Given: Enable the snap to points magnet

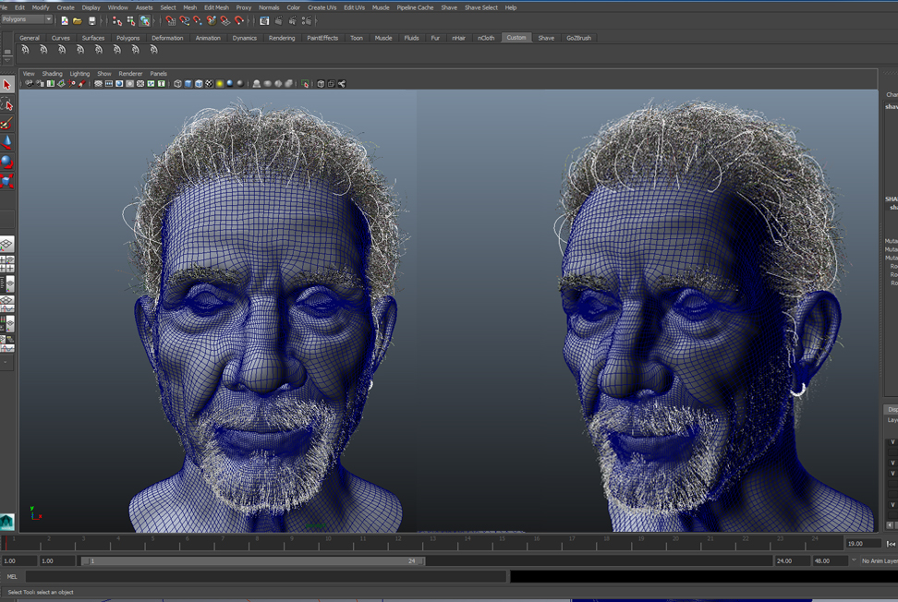Looking at the screenshot, I should tap(198, 21).
